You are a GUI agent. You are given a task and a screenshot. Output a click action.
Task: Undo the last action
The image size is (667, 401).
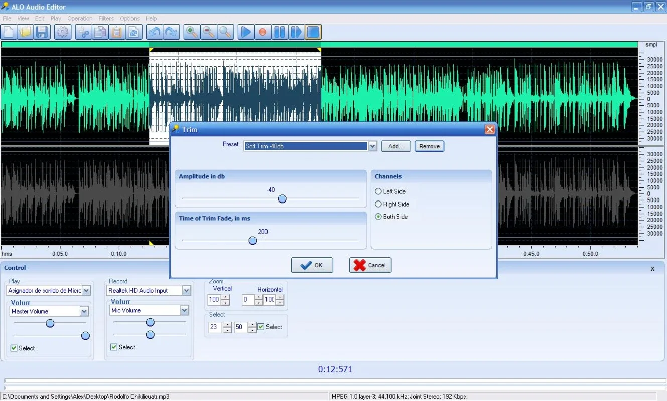click(154, 32)
